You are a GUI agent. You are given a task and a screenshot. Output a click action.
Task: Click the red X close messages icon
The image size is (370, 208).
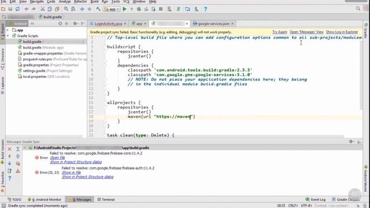9,149
